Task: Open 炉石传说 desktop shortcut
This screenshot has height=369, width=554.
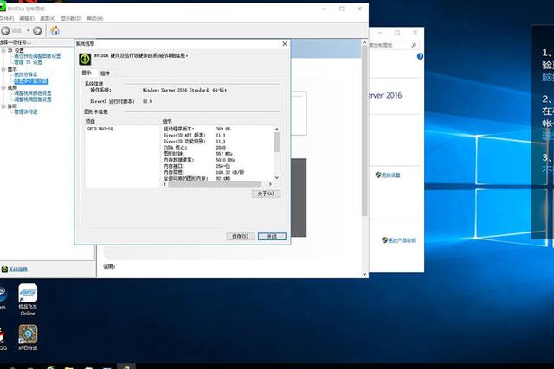Action: click(x=28, y=333)
